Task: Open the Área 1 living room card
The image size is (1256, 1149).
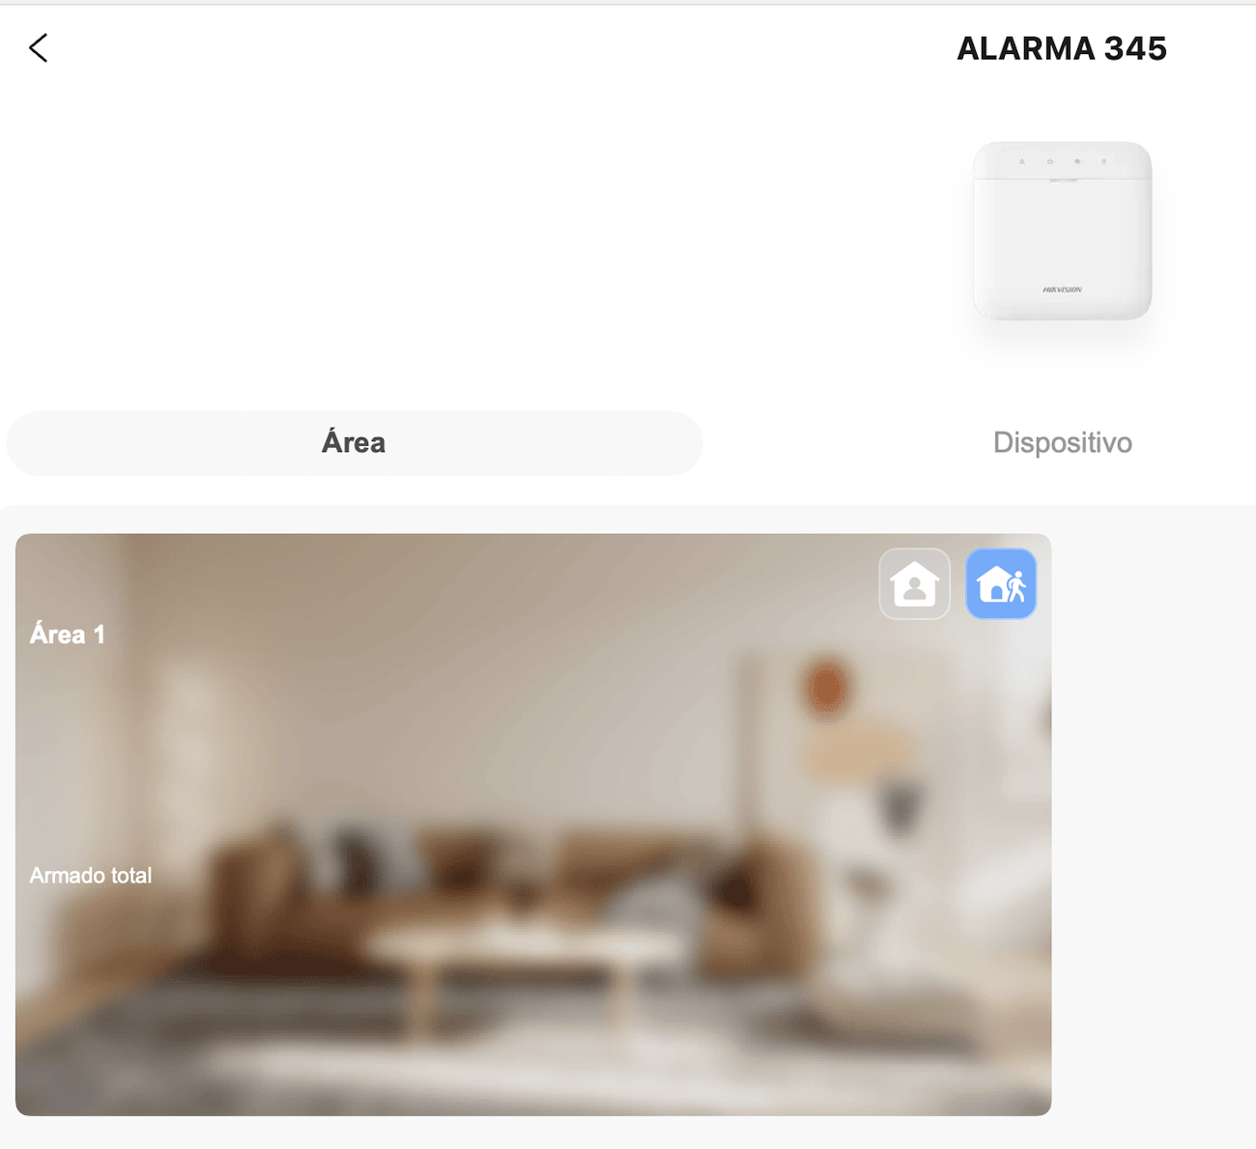Action: pos(533,825)
